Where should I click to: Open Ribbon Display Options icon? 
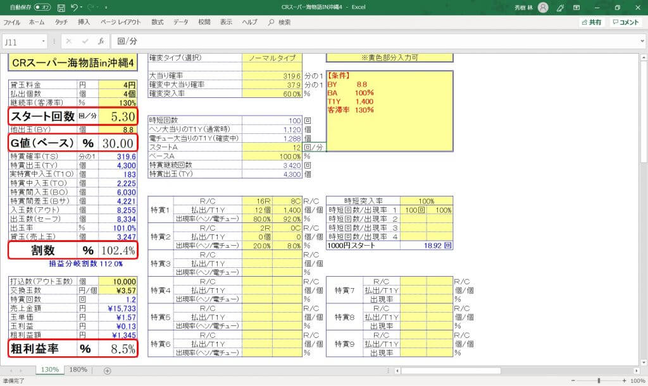click(x=576, y=8)
